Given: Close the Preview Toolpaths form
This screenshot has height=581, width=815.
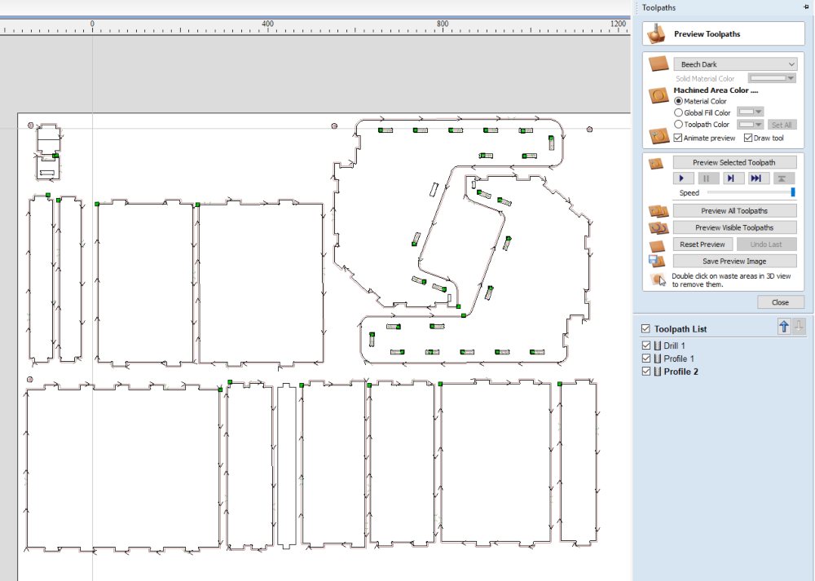Looking at the screenshot, I should click(x=780, y=302).
